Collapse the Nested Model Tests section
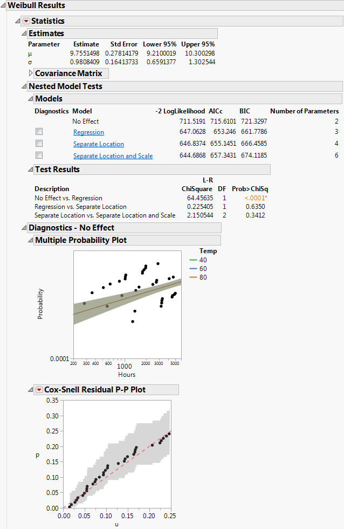Viewport: 344px width, 529px height. coord(24,86)
